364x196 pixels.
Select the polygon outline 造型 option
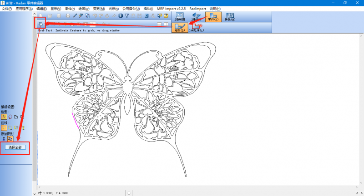tap(10, 117)
